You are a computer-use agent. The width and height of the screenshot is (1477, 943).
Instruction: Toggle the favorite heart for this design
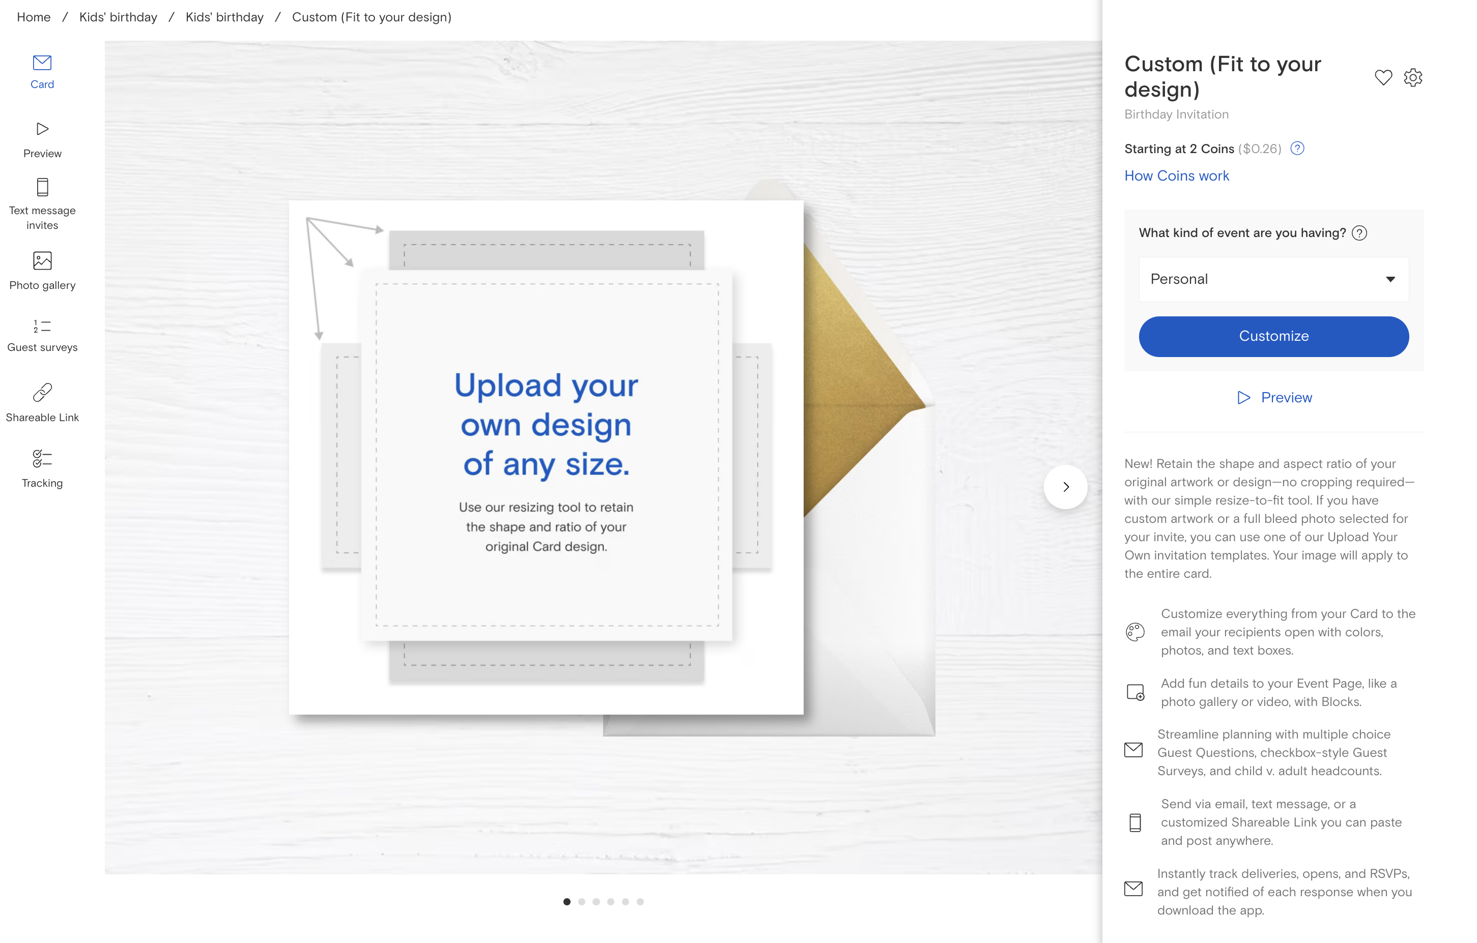(x=1384, y=77)
